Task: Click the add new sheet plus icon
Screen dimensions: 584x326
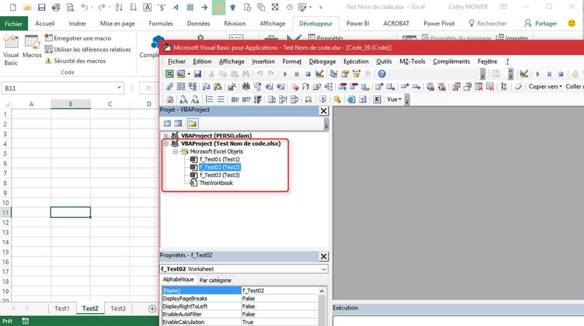Action: [152, 309]
